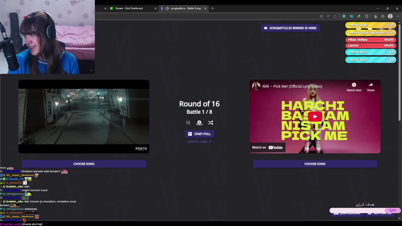Viewport: 402px width, 226px height.
Task: Click the Watch later clock icon
Action: (x=354, y=85)
